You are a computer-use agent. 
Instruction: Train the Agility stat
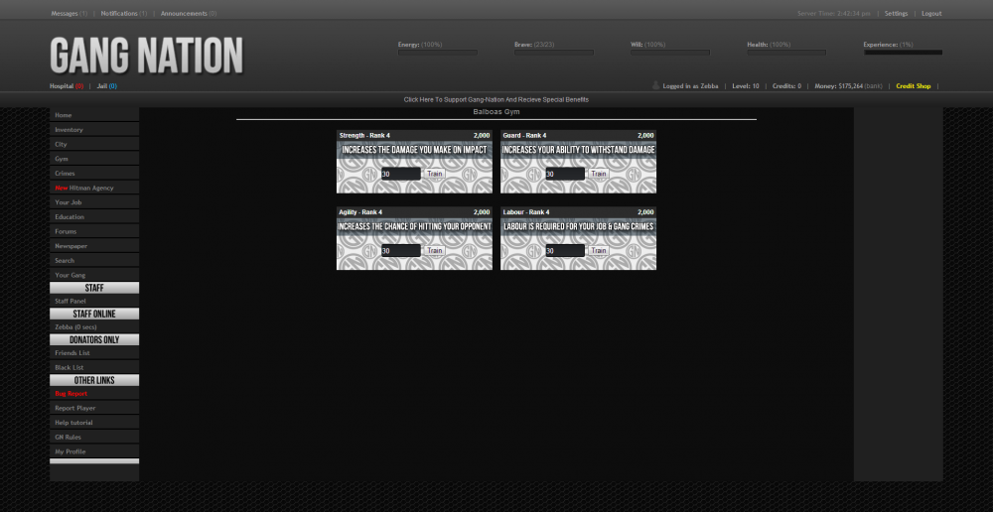[x=435, y=251]
